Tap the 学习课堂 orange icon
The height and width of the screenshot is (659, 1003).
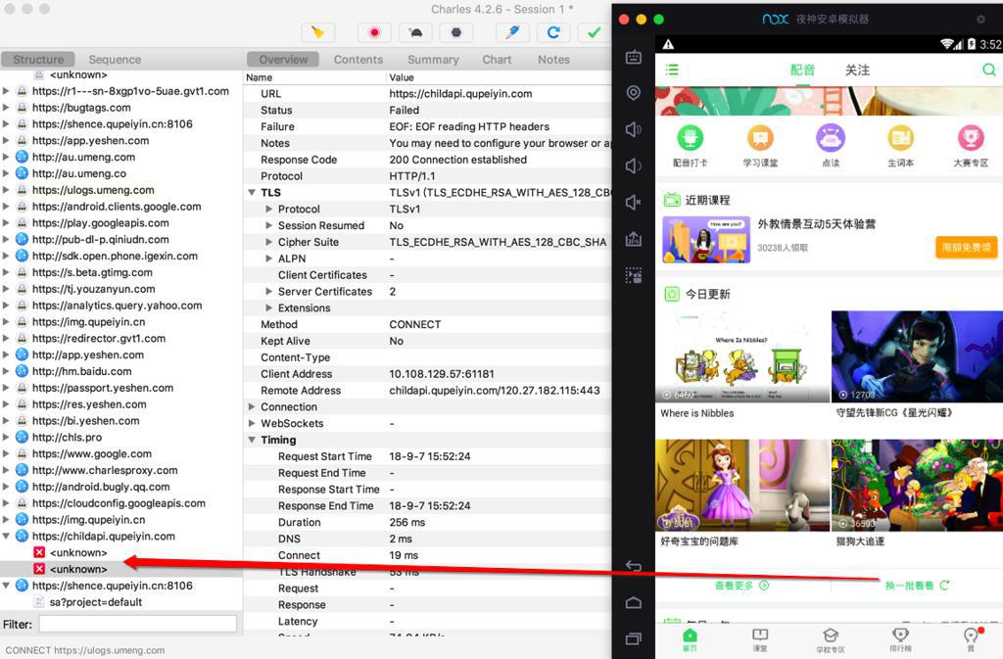coord(760,137)
